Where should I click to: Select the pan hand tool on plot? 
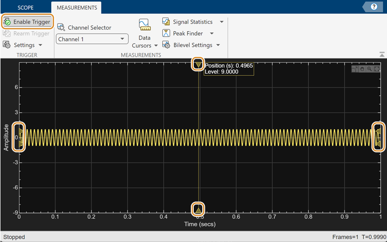[x=362, y=69]
